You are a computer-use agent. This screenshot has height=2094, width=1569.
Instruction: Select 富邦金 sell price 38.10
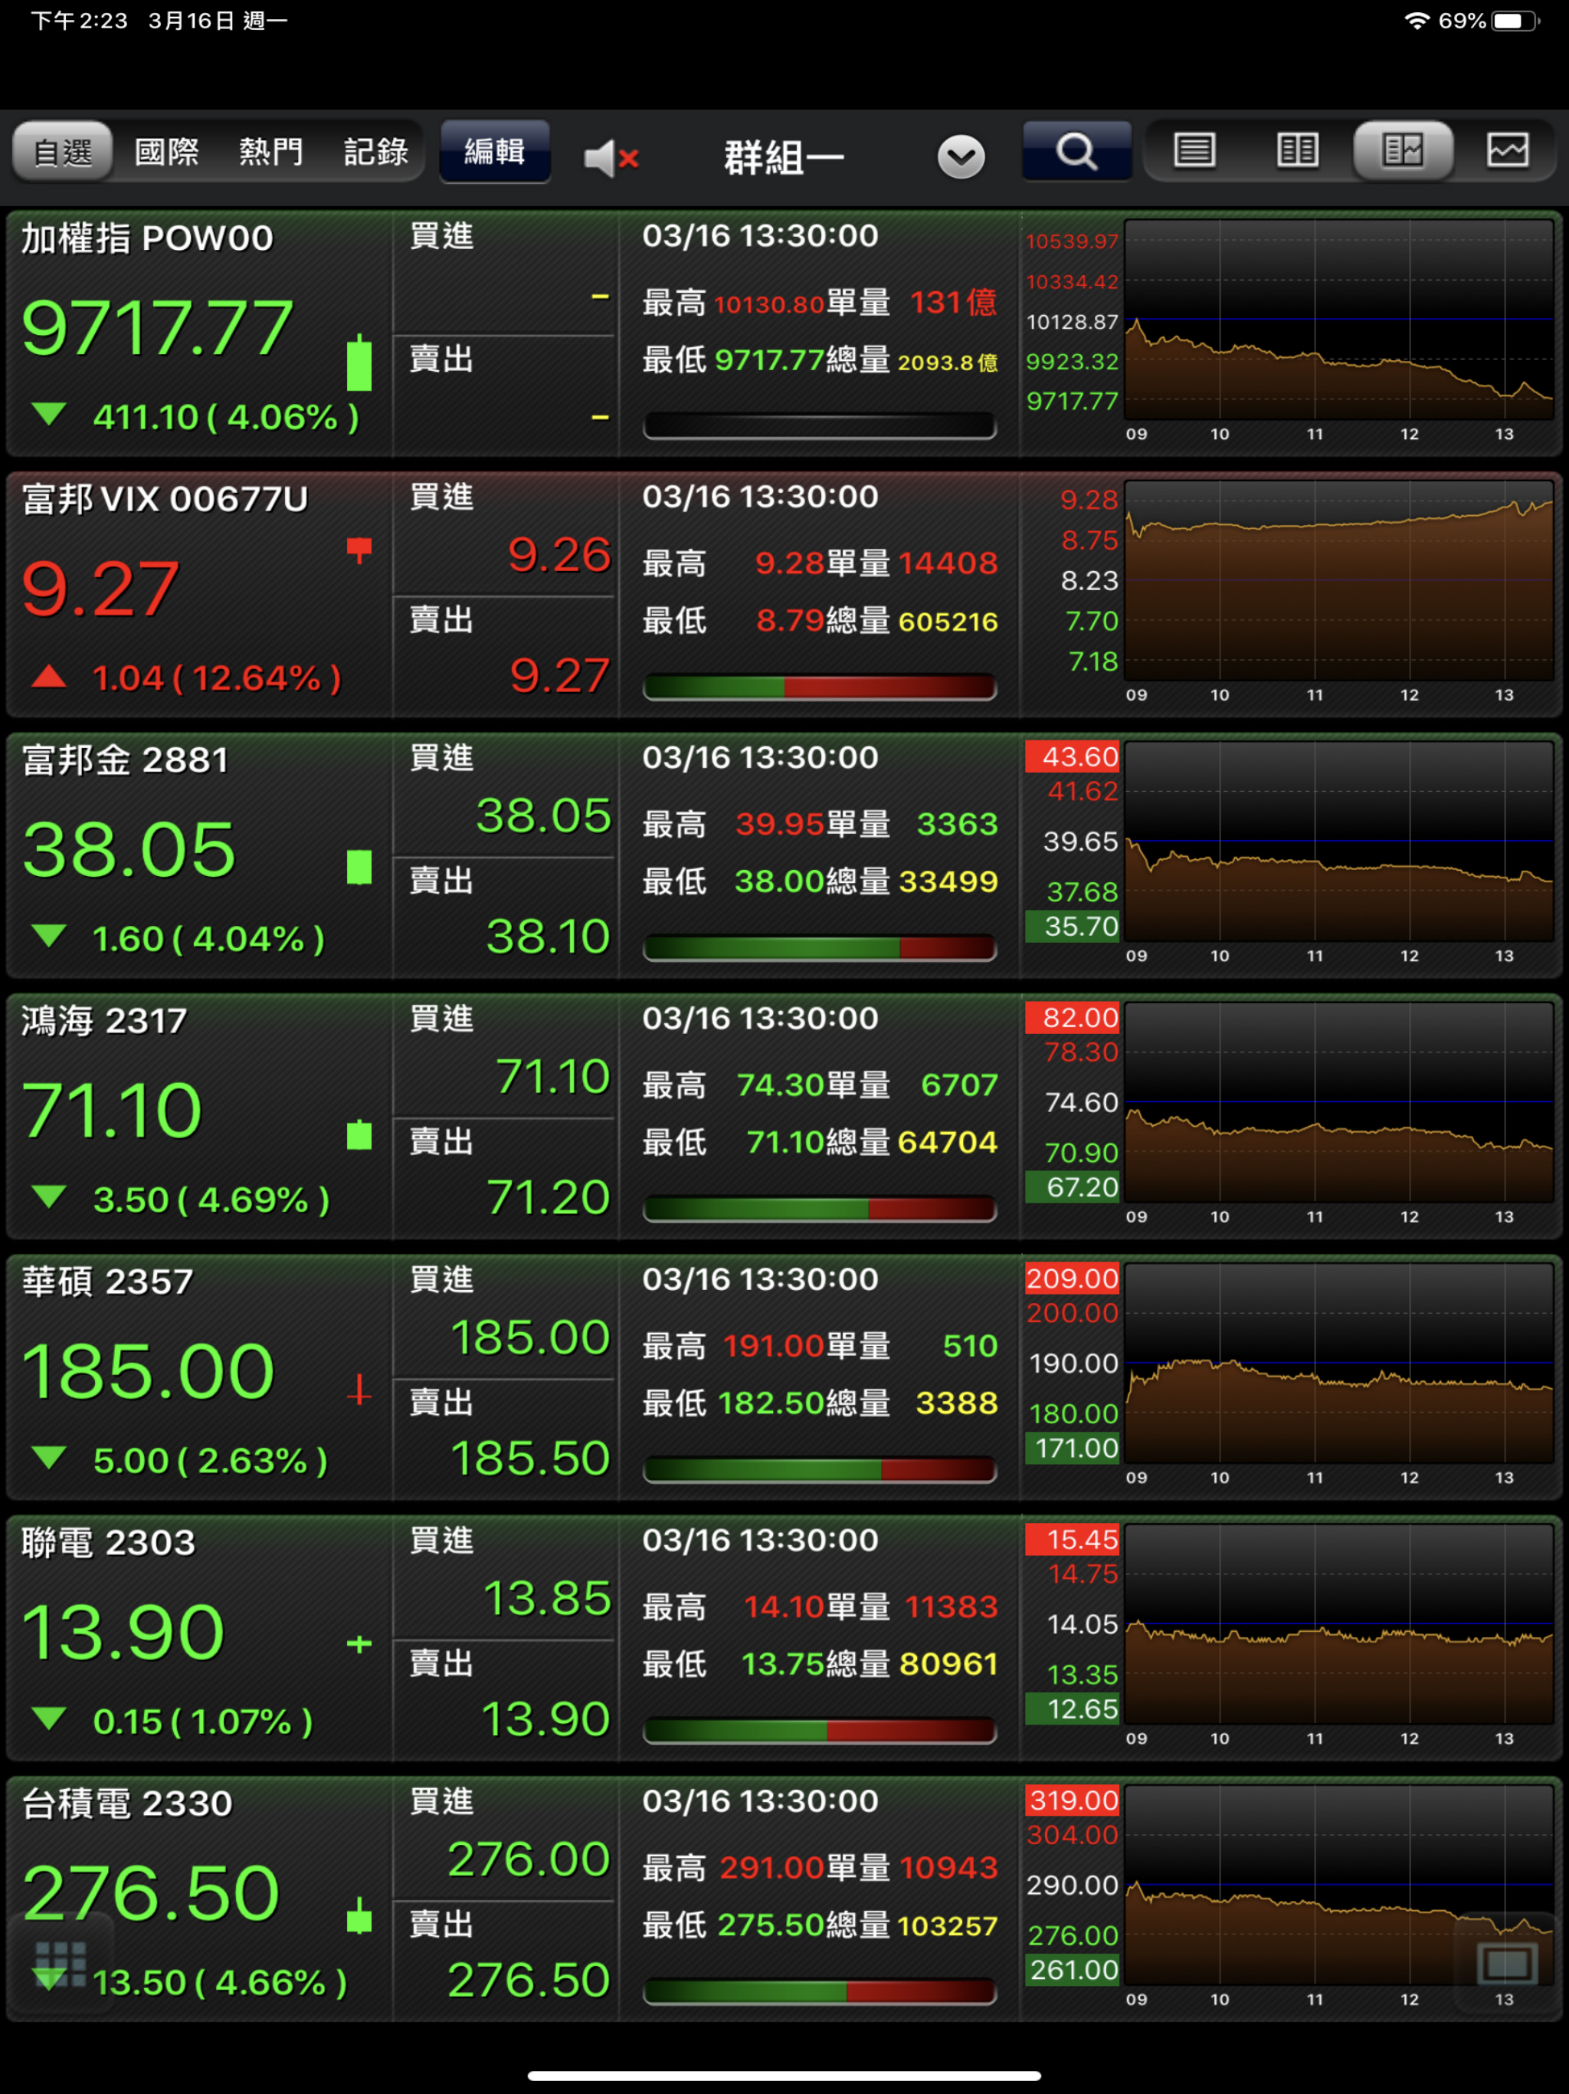(548, 937)
